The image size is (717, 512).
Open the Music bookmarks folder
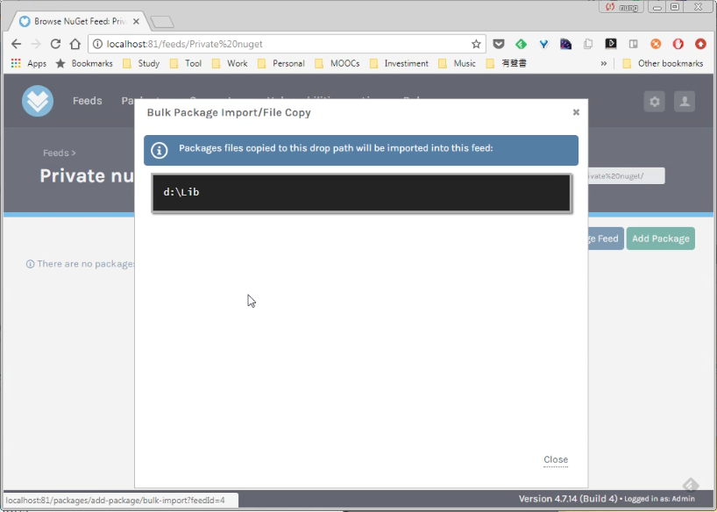[457, 63]
